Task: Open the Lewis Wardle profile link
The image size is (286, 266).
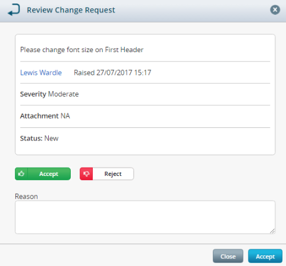Action: click(41, 73)
